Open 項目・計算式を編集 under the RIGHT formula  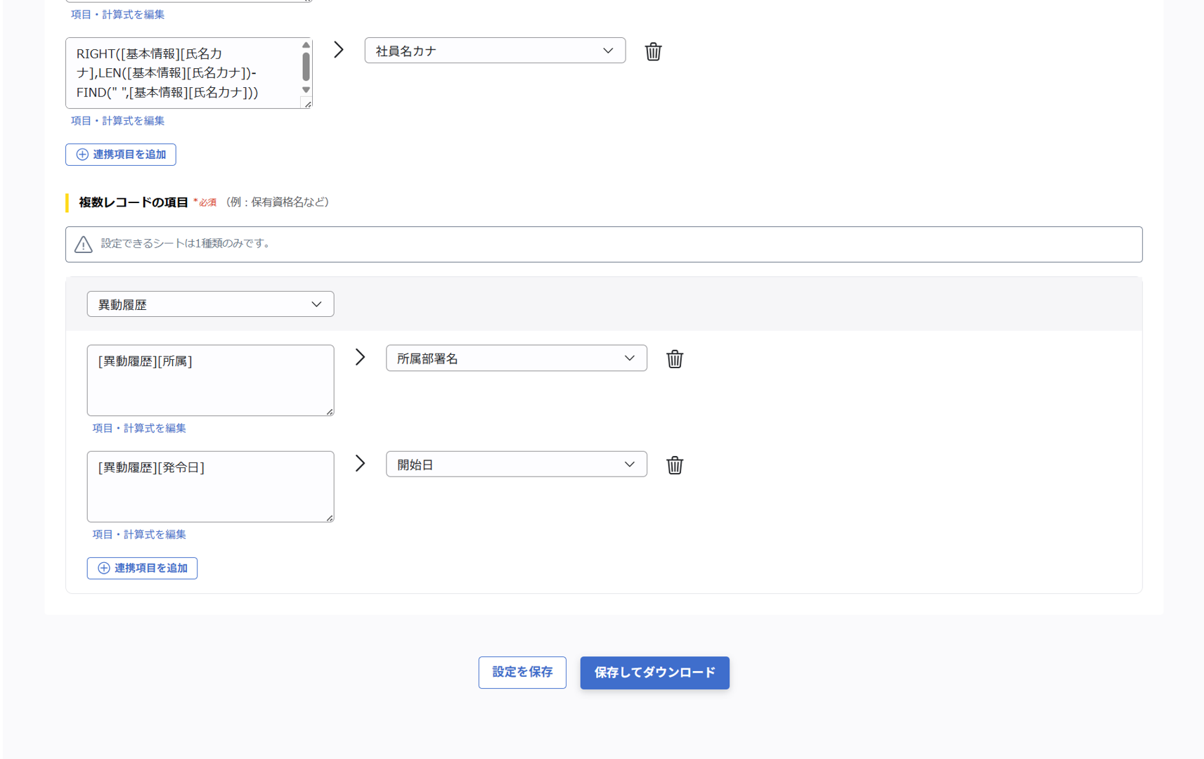[x=117, y=121]
